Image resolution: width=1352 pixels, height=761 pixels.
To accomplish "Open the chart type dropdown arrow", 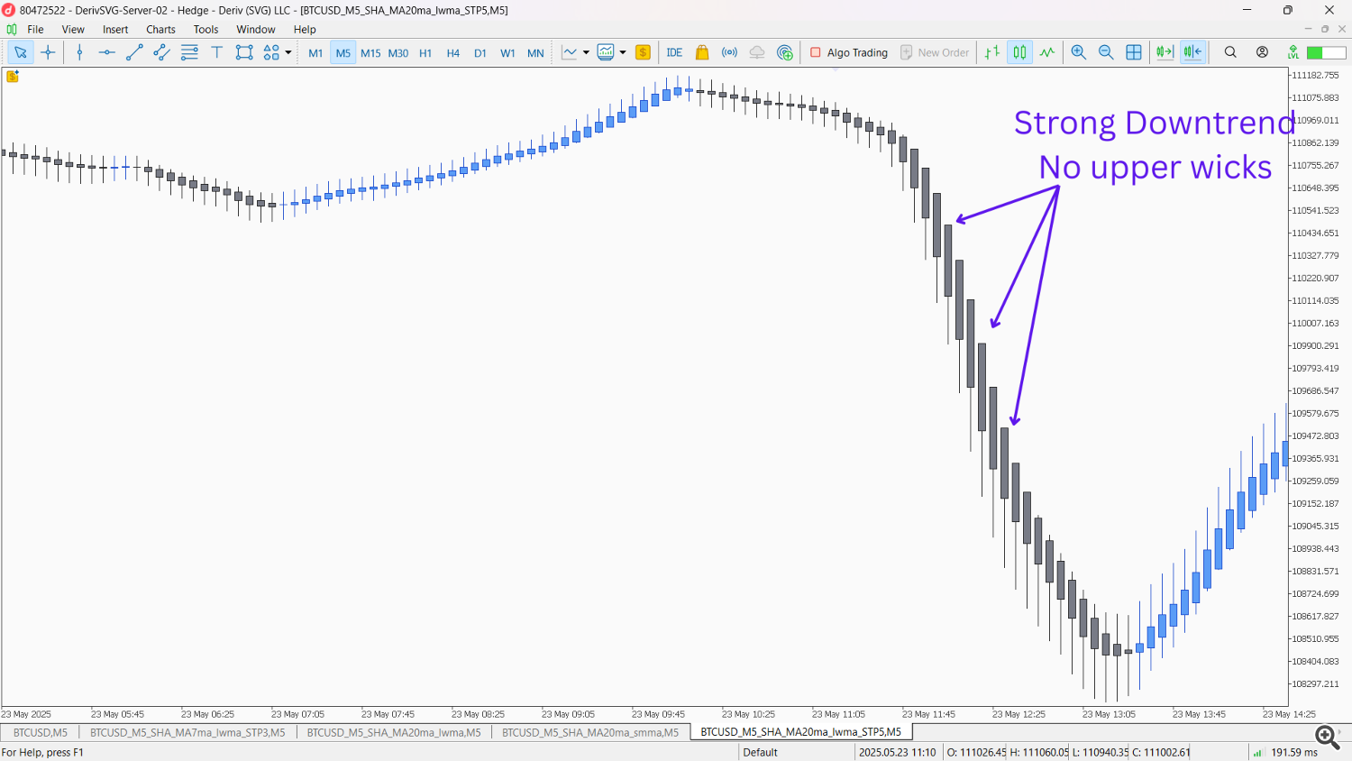I will [586, 52].
